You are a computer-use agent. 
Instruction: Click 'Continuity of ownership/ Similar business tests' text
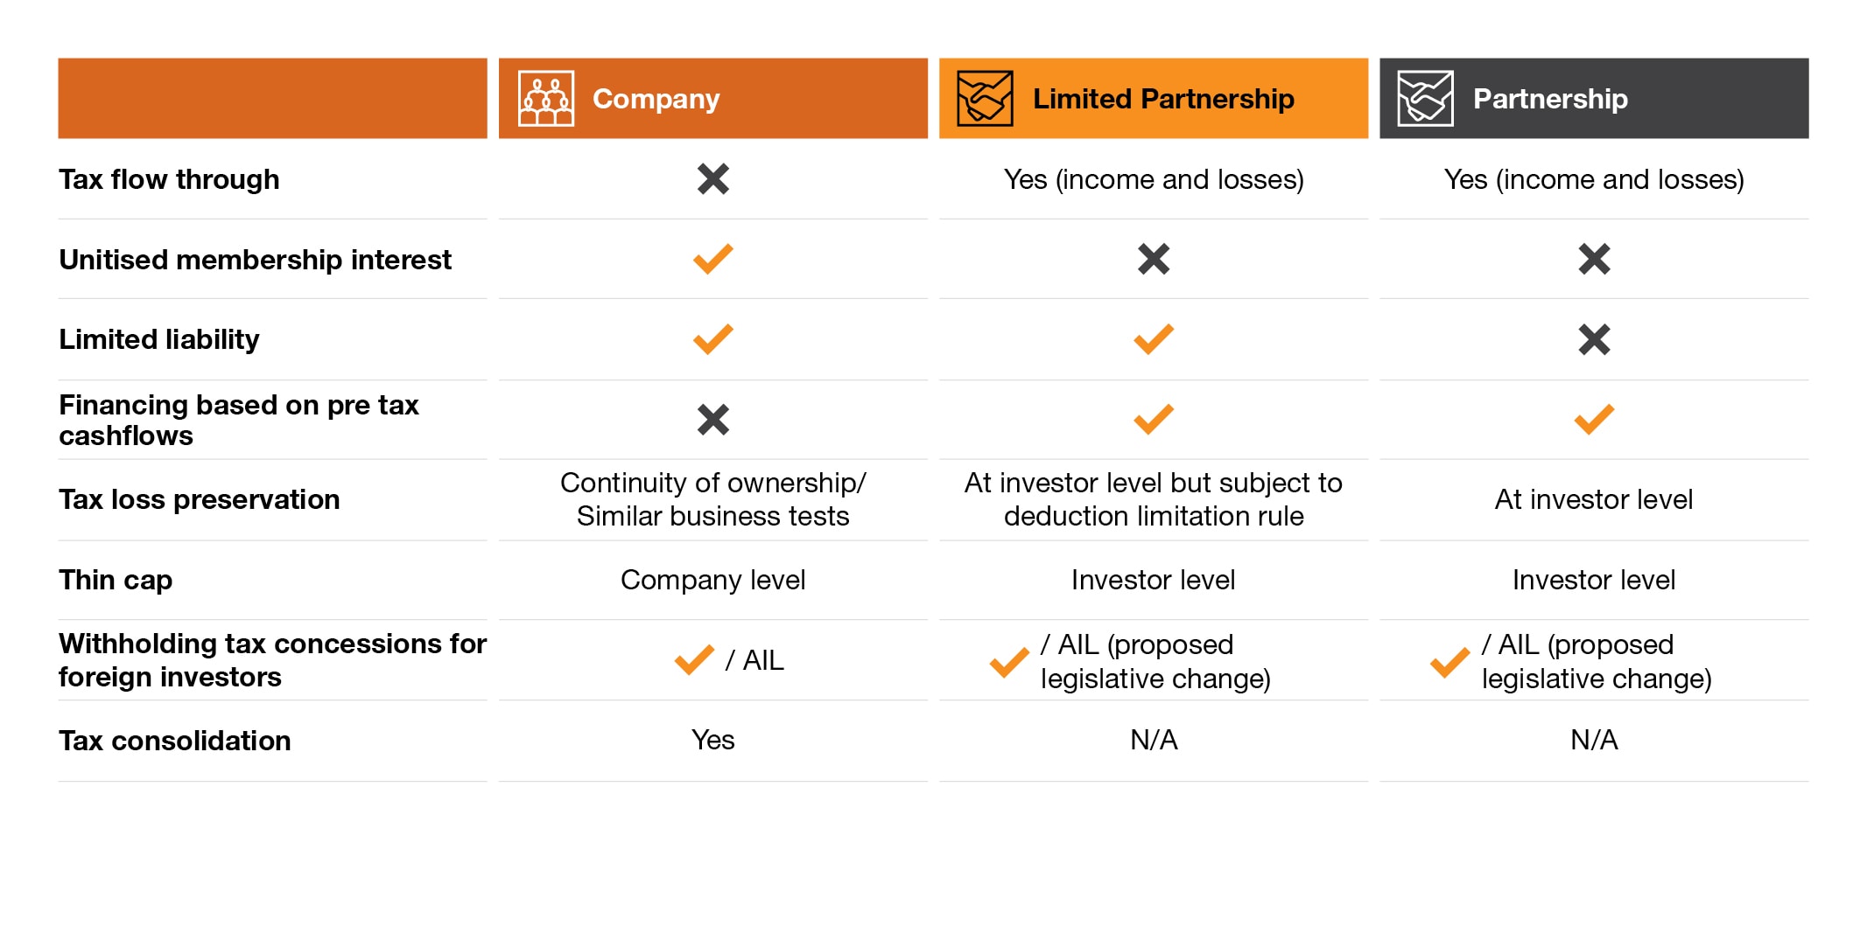click(x=712, y=499)
